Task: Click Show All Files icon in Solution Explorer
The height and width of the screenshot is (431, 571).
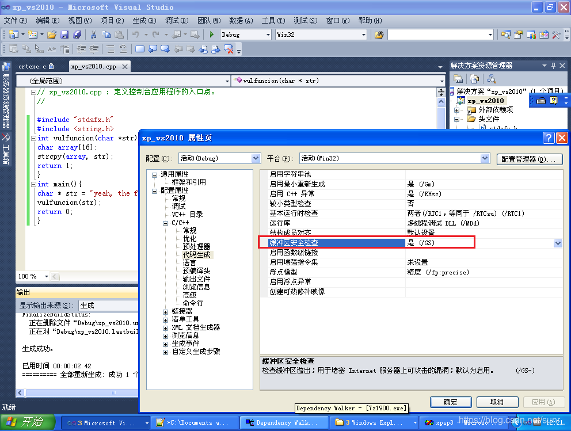Action: pyautogui.click(x=474, y=79)
